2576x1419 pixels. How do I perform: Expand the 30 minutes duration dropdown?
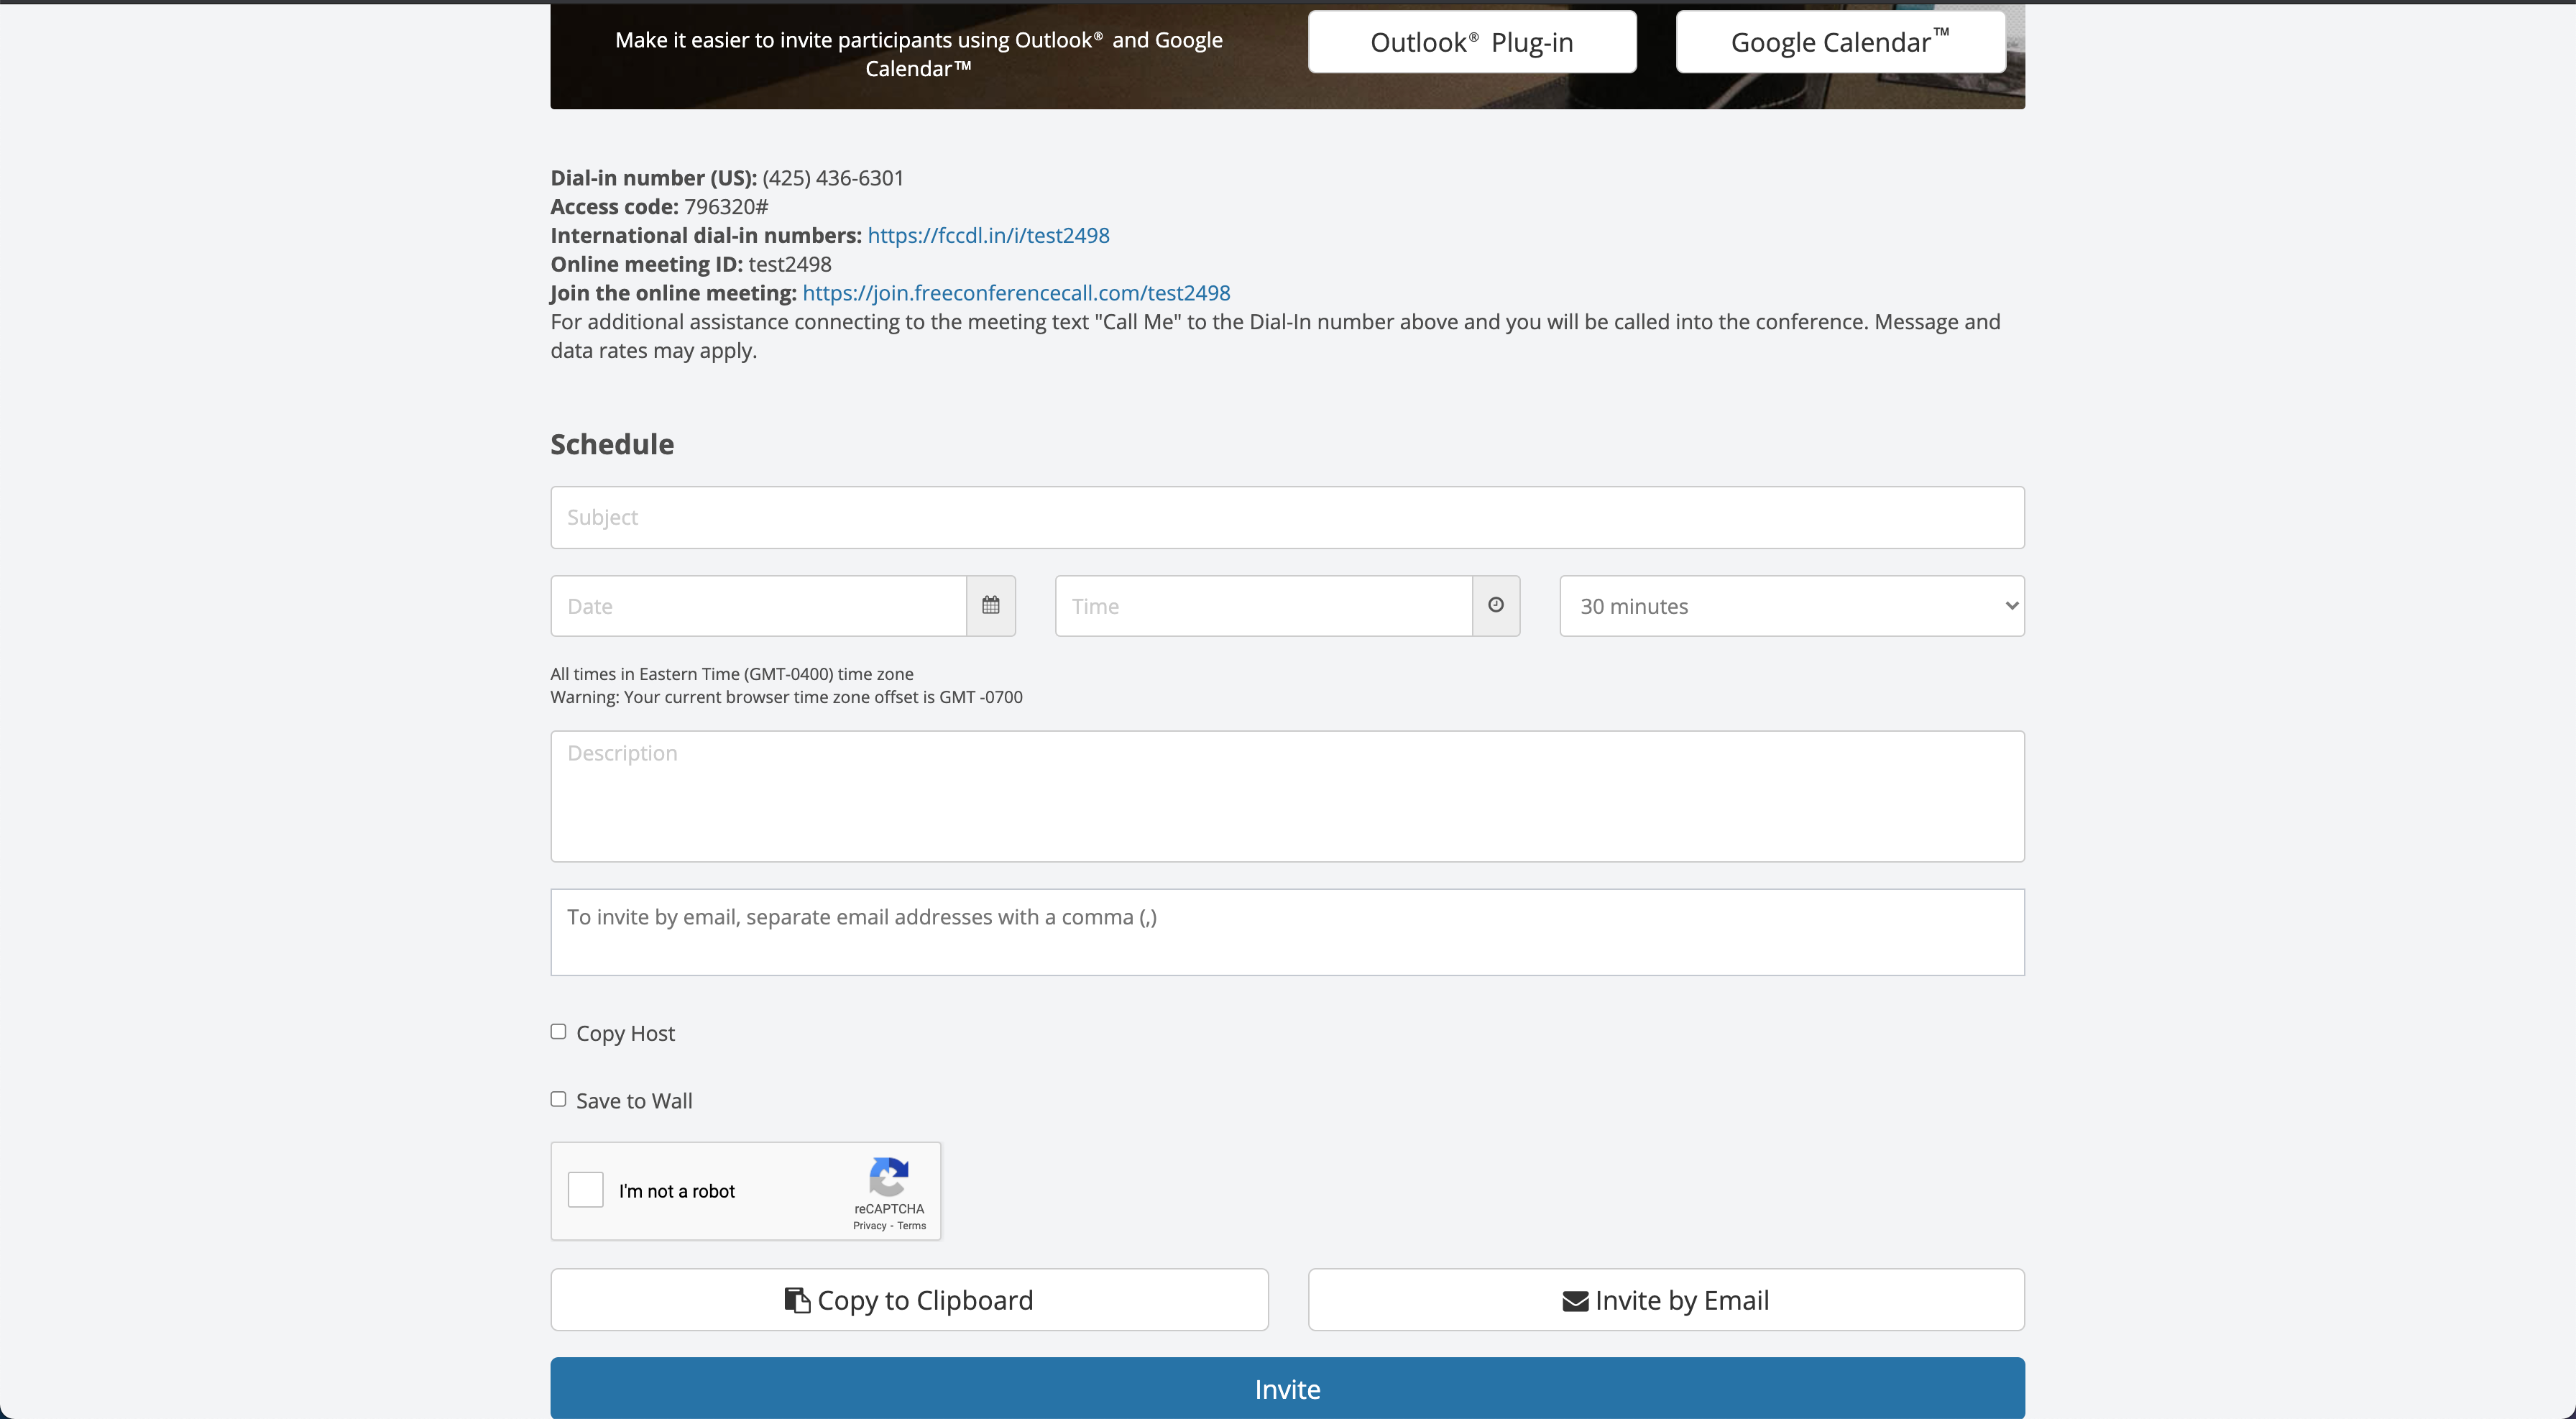tap(1791, 605)
